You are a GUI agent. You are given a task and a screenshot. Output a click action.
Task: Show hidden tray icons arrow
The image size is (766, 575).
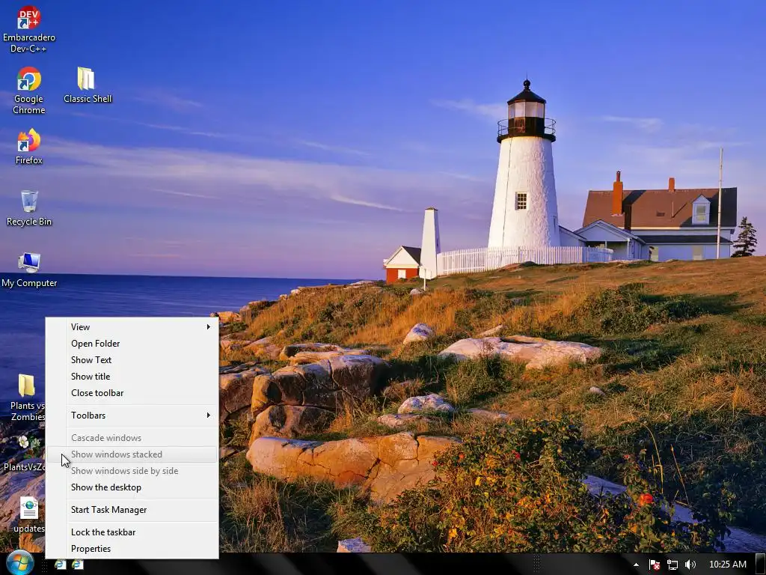[x=636, y=565]
